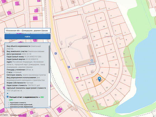Click the plot number 15
This screenshot has width=156, height=117.
pos(116,95)
